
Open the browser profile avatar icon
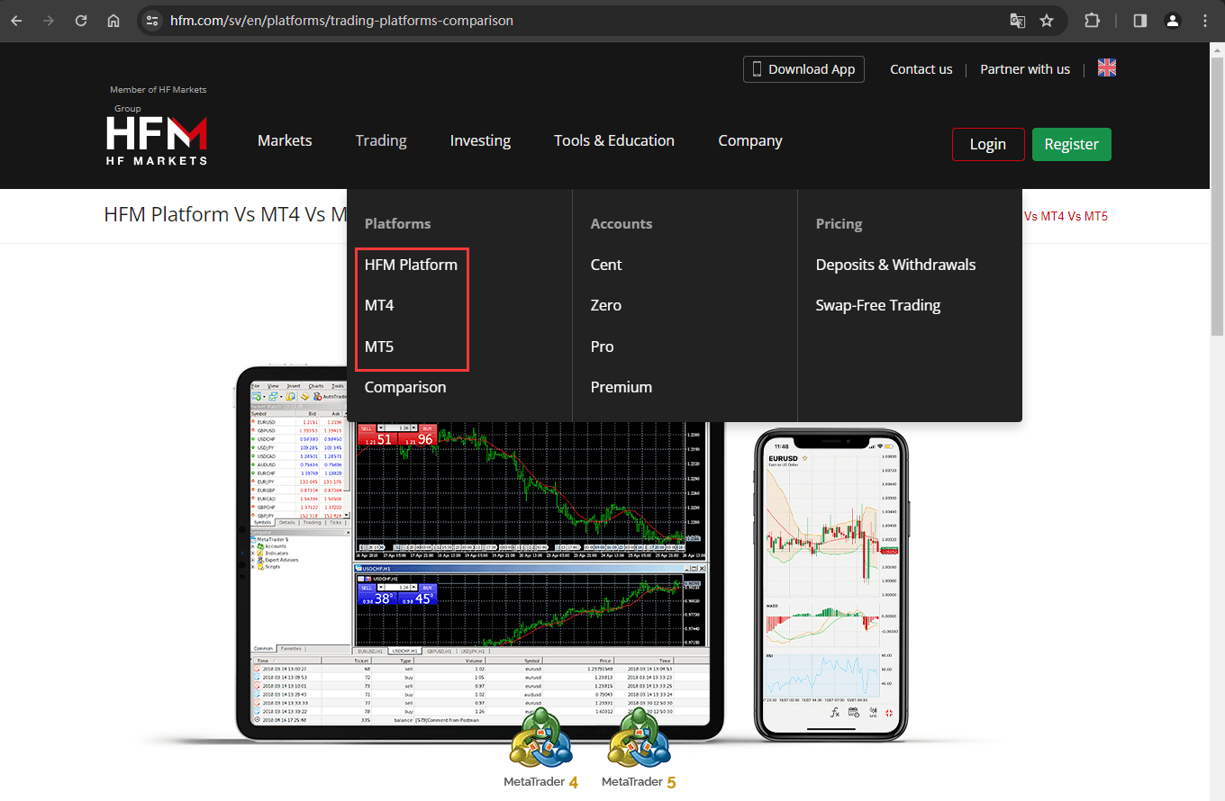[1172, 20]
